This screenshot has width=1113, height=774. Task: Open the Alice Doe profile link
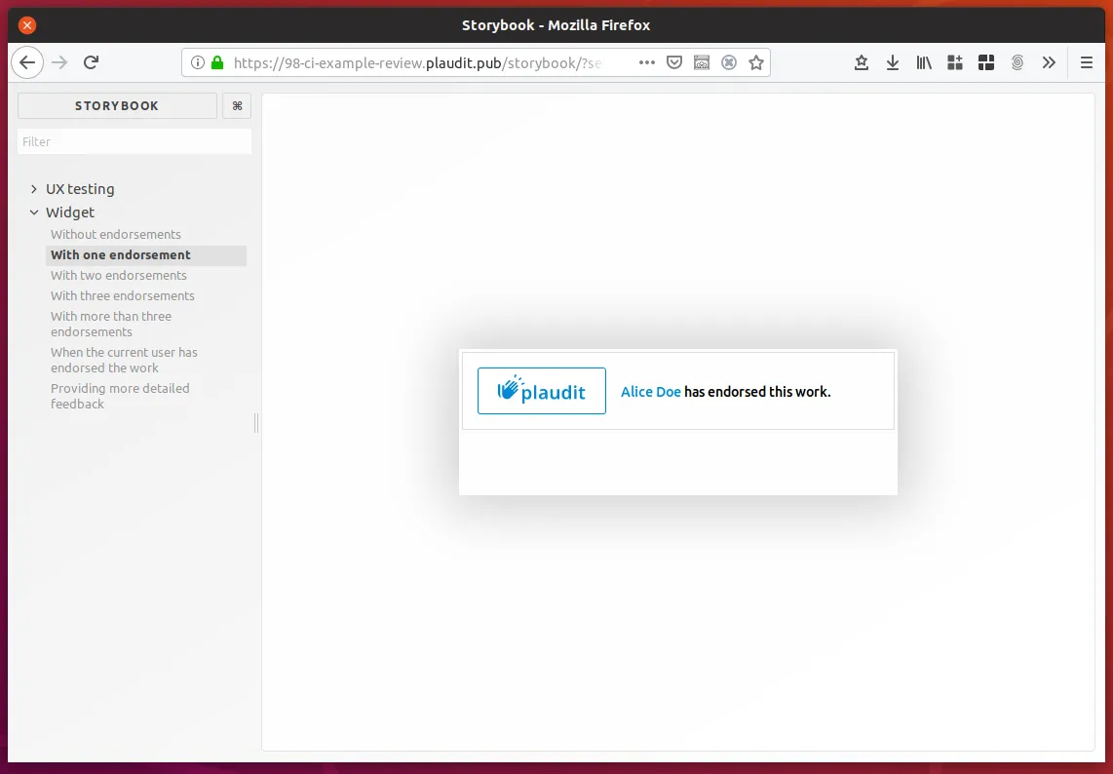coord(651,391)
